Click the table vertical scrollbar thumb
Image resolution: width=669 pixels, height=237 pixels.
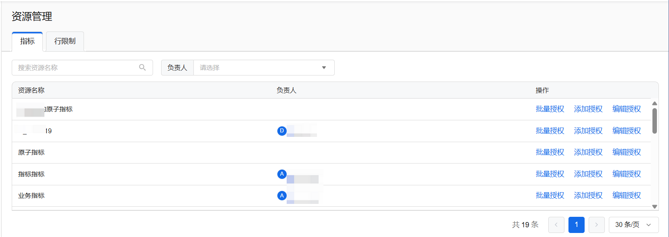tap(654, 120)
